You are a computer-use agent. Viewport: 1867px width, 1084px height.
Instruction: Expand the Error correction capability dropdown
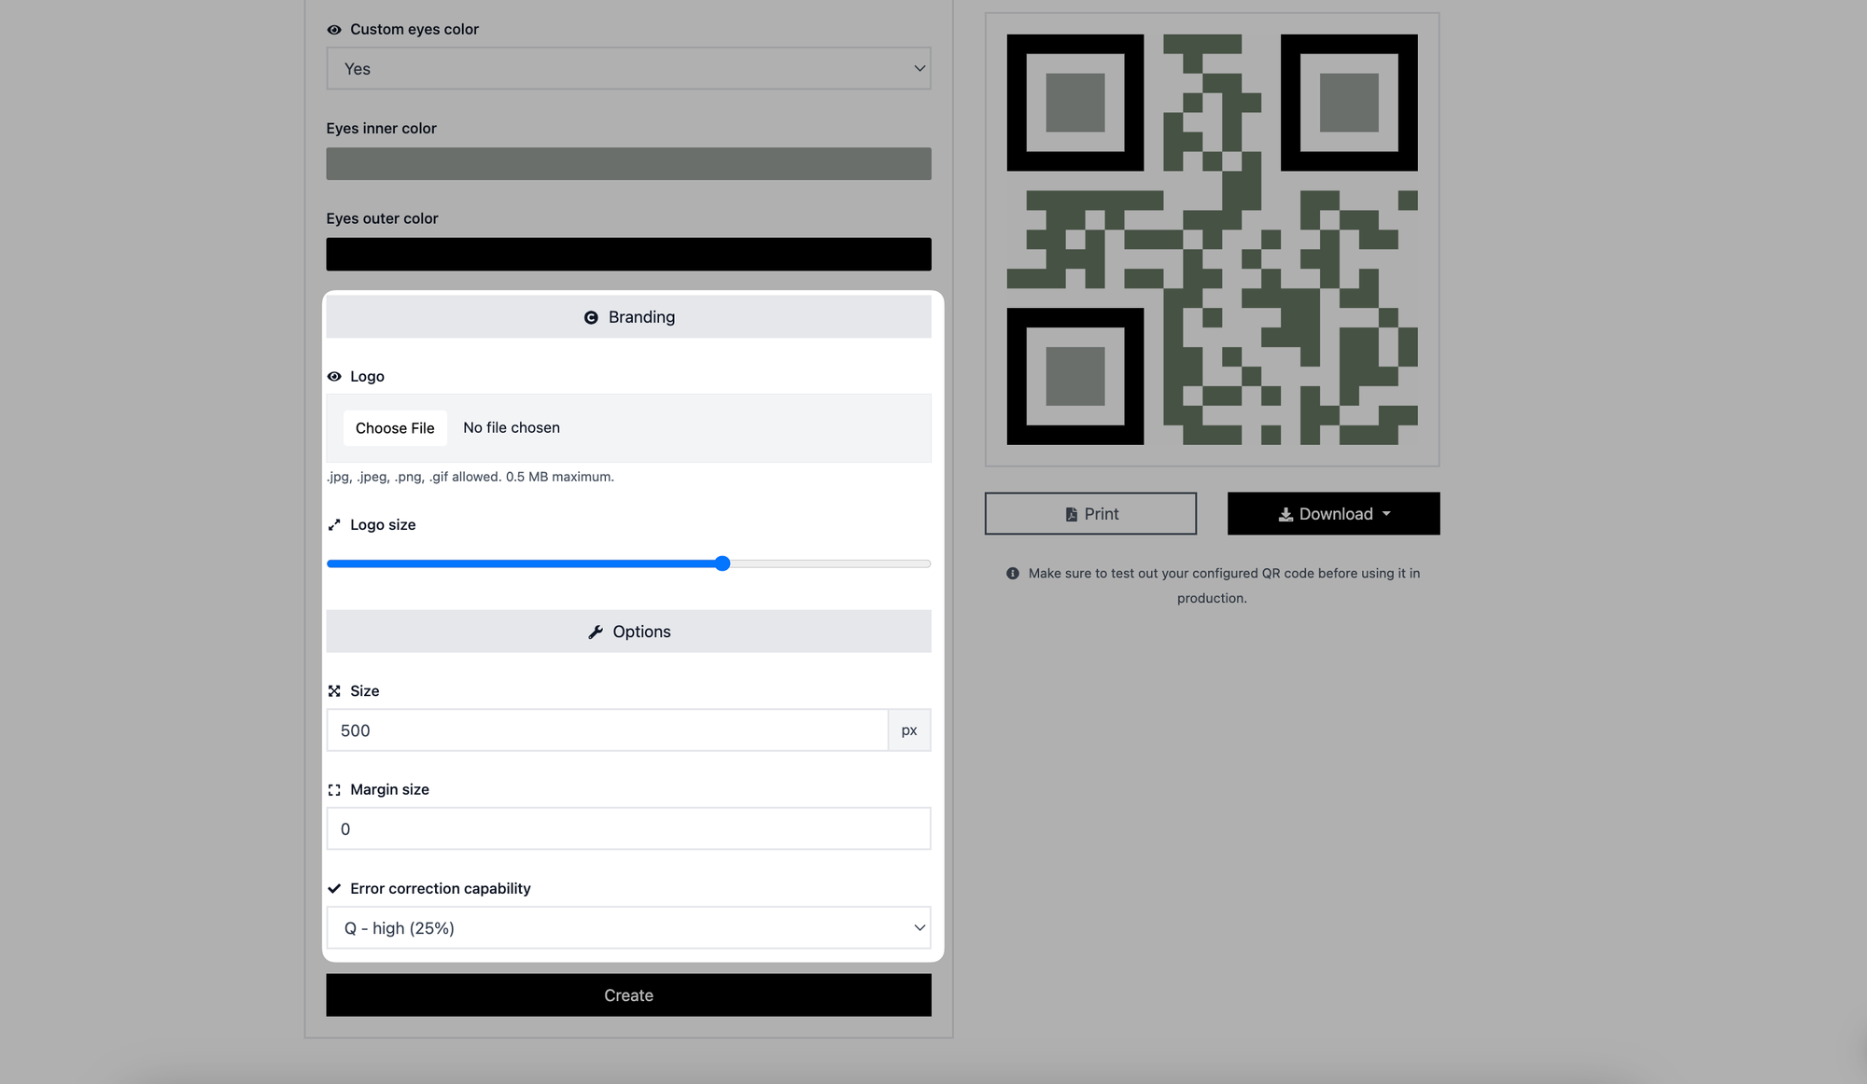(627, 928)
